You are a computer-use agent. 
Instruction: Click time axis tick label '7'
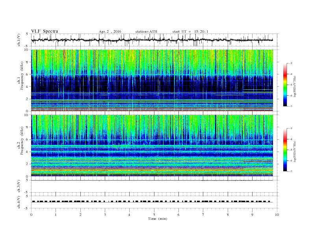click(x=203, y=215)
